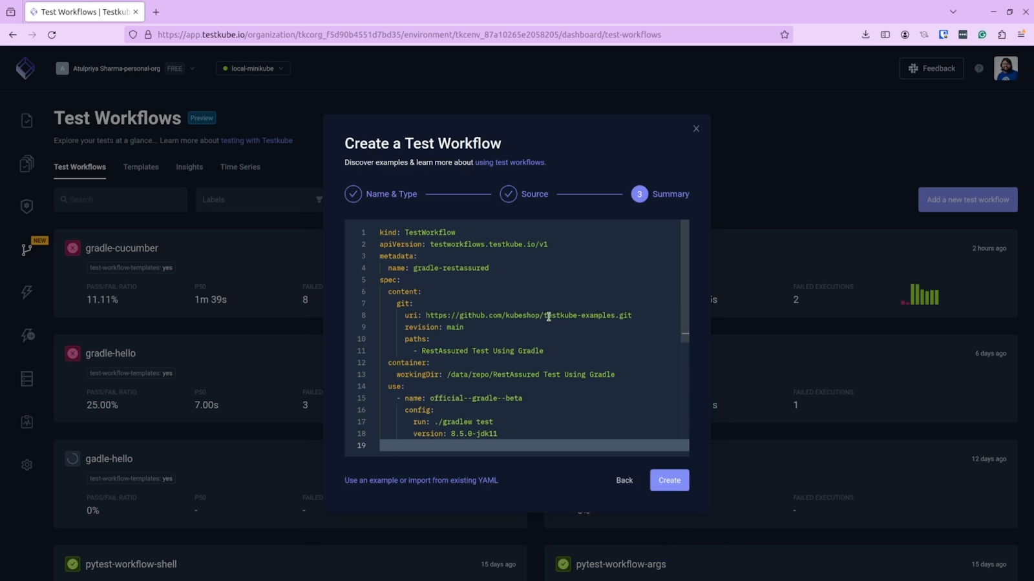The width and height of the screenshot is (1034, 581).
Task: Open the using test workflows link
Action: 510,163
